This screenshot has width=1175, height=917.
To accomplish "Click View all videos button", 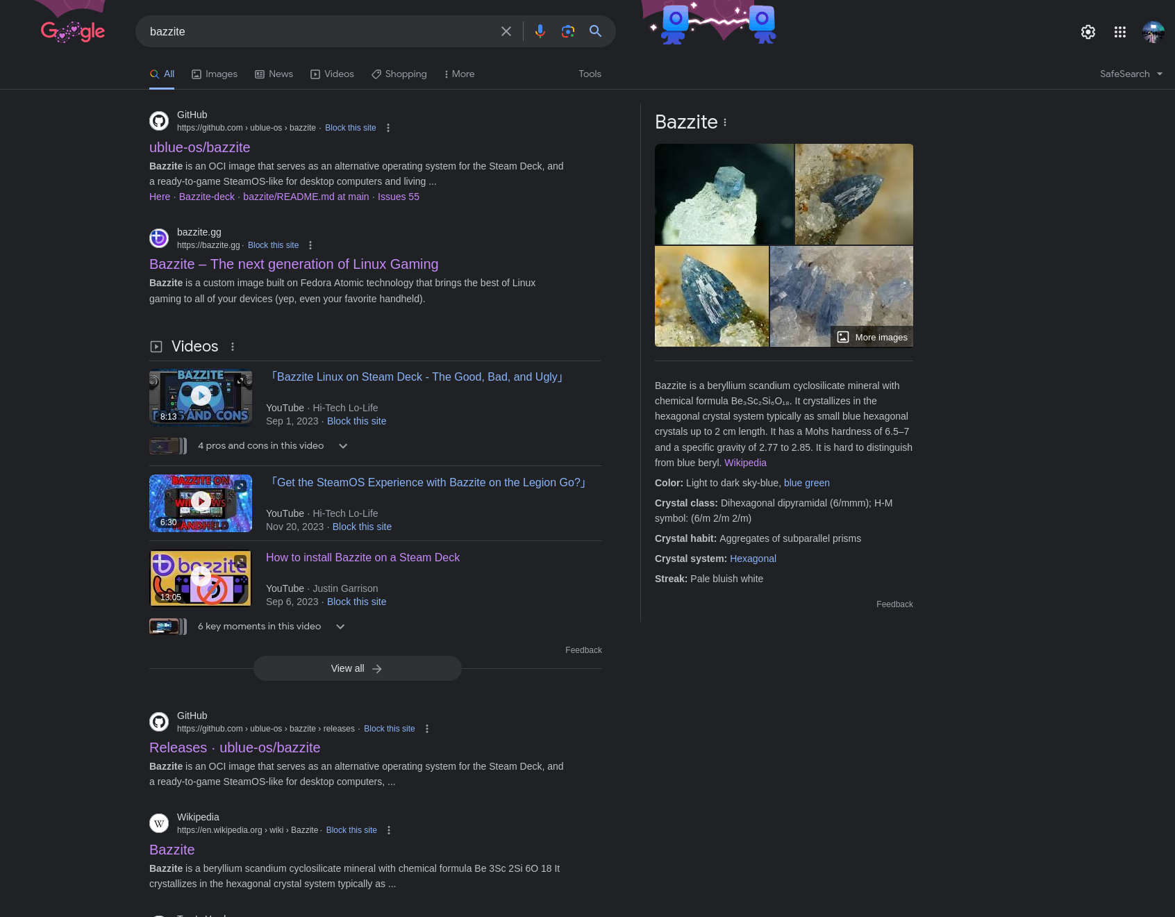I will pyautogui.click(x=357, y=668).
